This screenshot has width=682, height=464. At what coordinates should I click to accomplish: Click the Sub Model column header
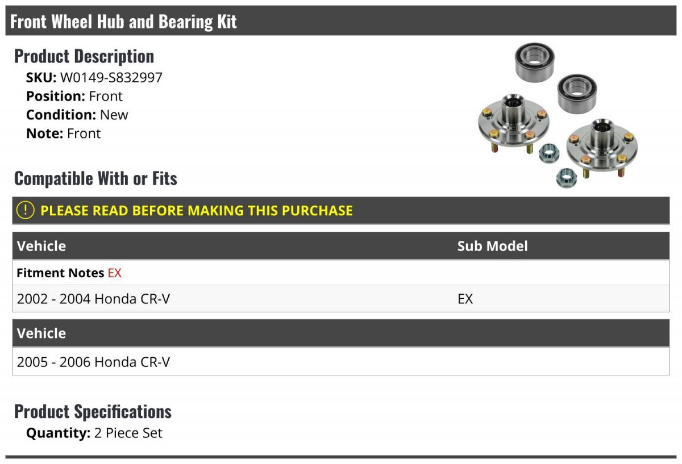click(492, 246)
